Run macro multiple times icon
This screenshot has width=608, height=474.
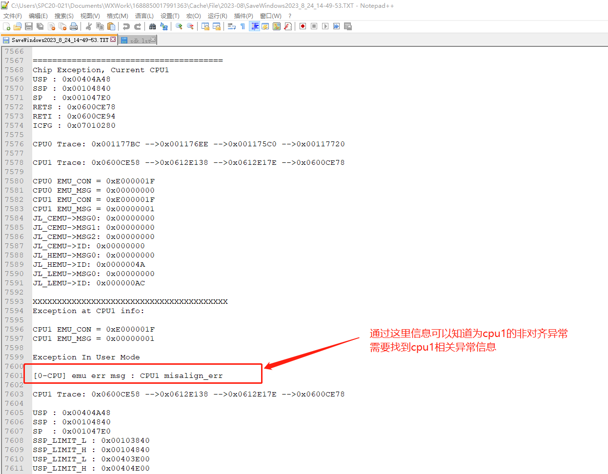(x=336, y=26)
